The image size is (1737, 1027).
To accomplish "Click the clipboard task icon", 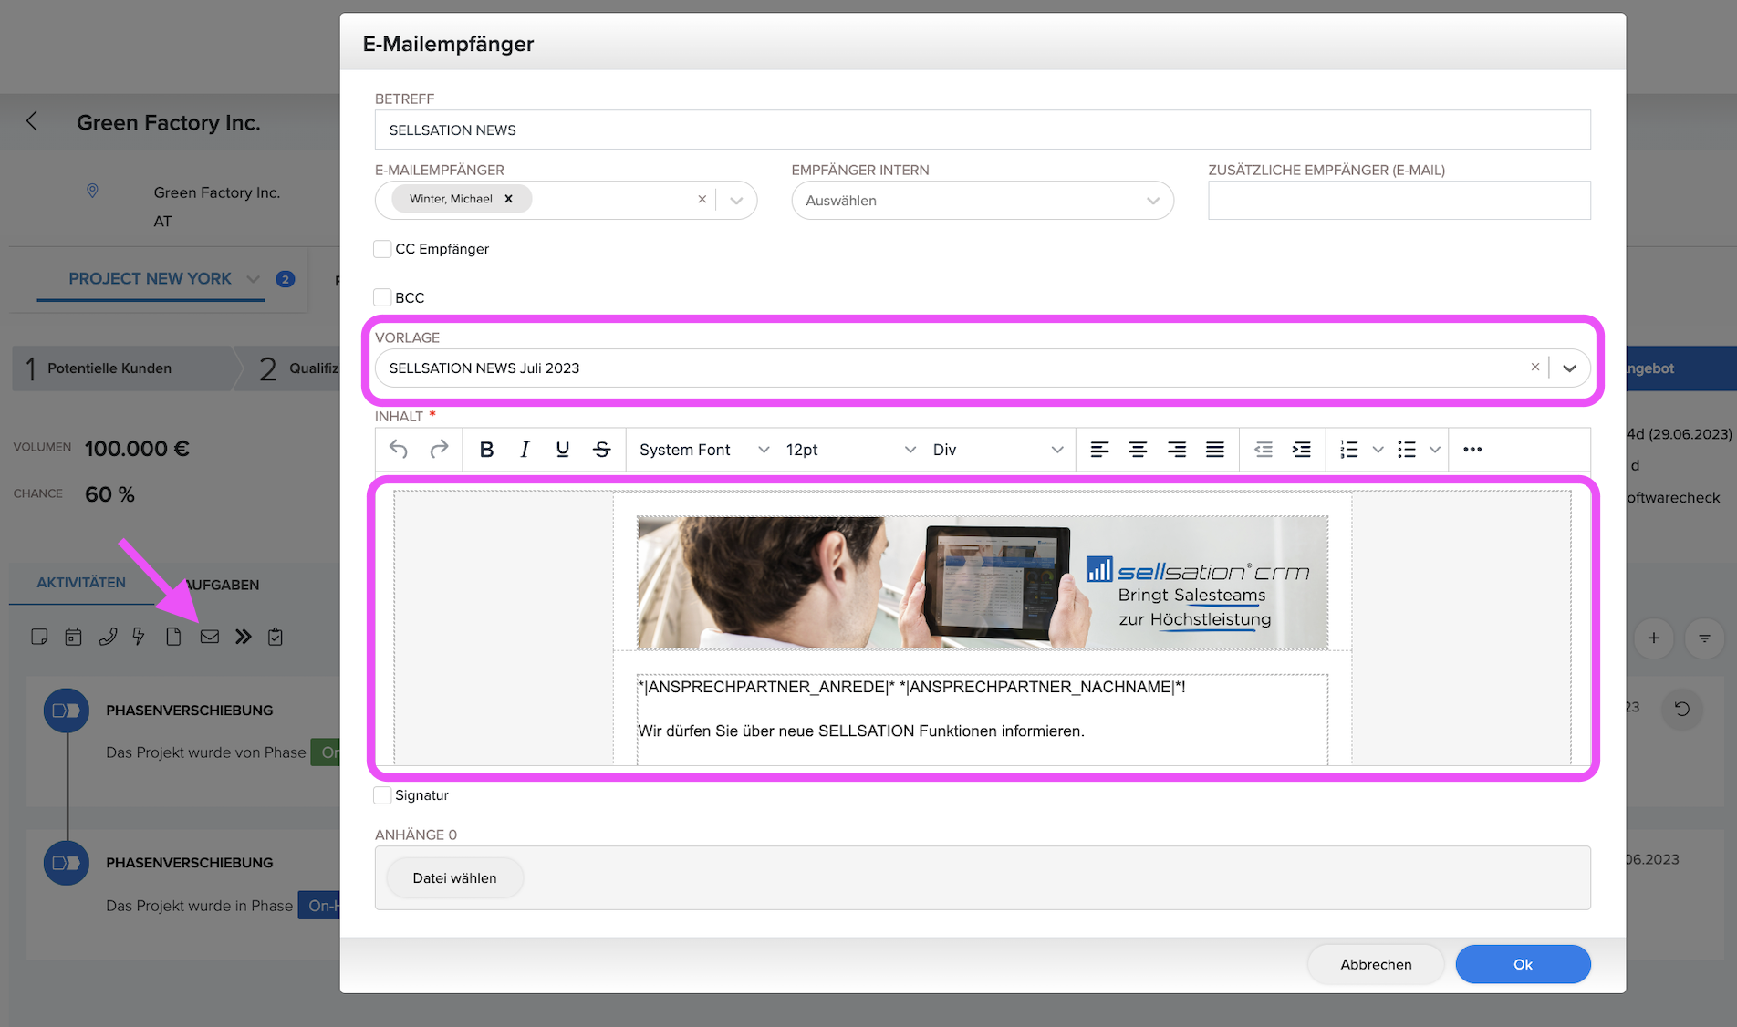I will (276, 637).
